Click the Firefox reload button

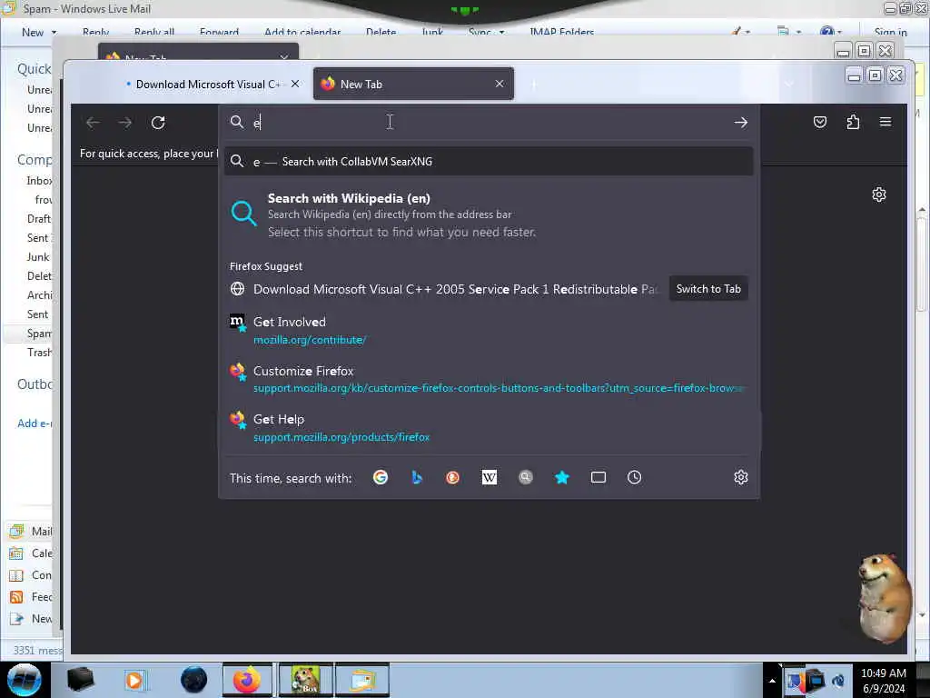pyautogui.click(x=158, y=123)
